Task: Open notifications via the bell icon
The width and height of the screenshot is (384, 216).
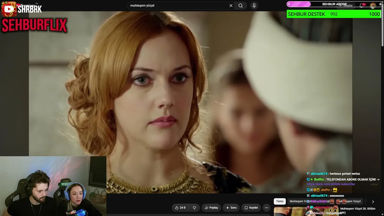Action: [x=362, y=5]
